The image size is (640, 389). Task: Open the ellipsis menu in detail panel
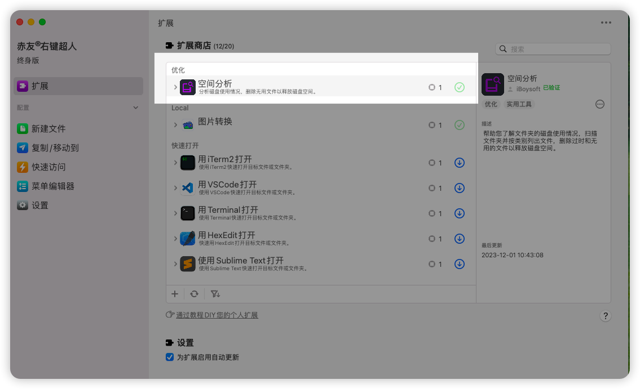pyautogui.click(x=599, y=104)
